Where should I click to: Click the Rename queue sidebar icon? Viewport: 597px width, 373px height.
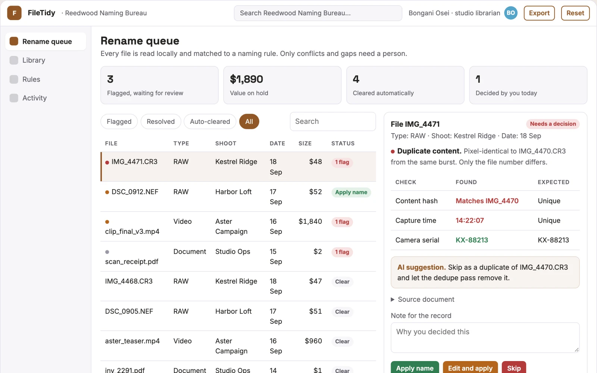point(14,41)
